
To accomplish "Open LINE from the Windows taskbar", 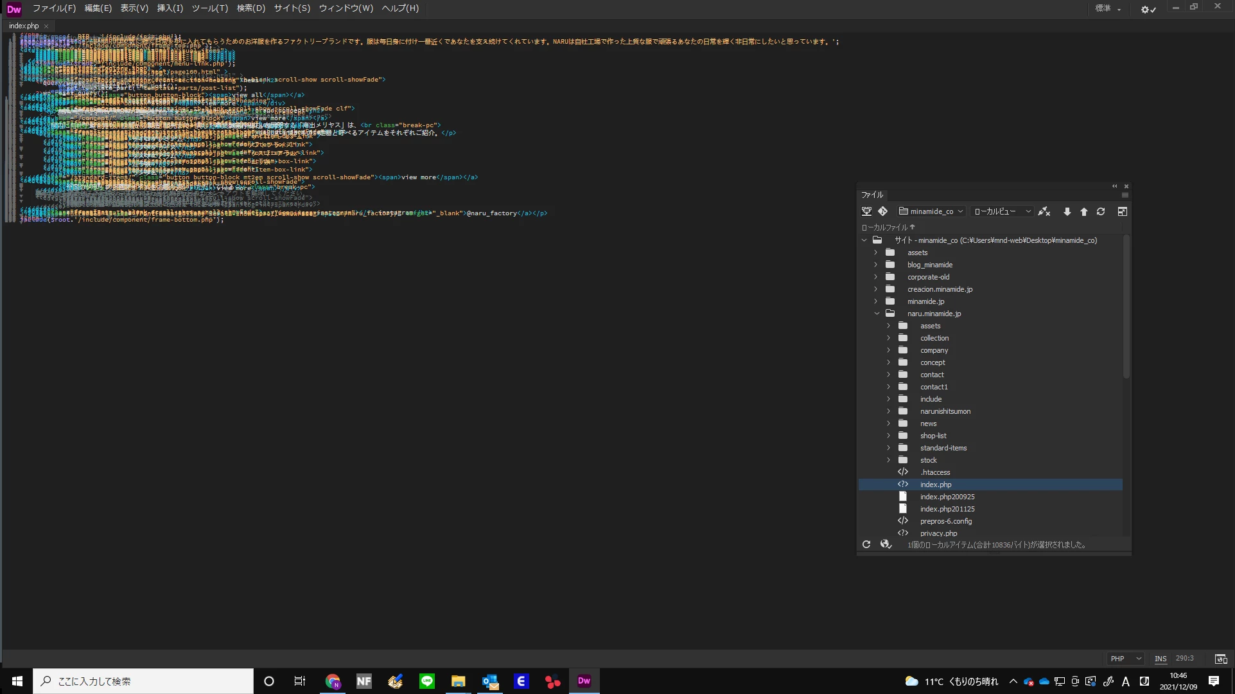I will pos(427,681).
